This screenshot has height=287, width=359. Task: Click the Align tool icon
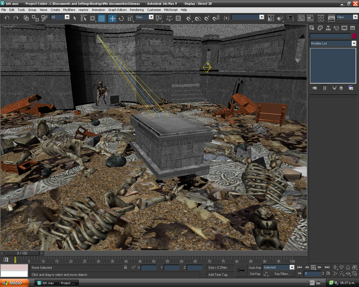pyautogui.click(x=280, y=18)
